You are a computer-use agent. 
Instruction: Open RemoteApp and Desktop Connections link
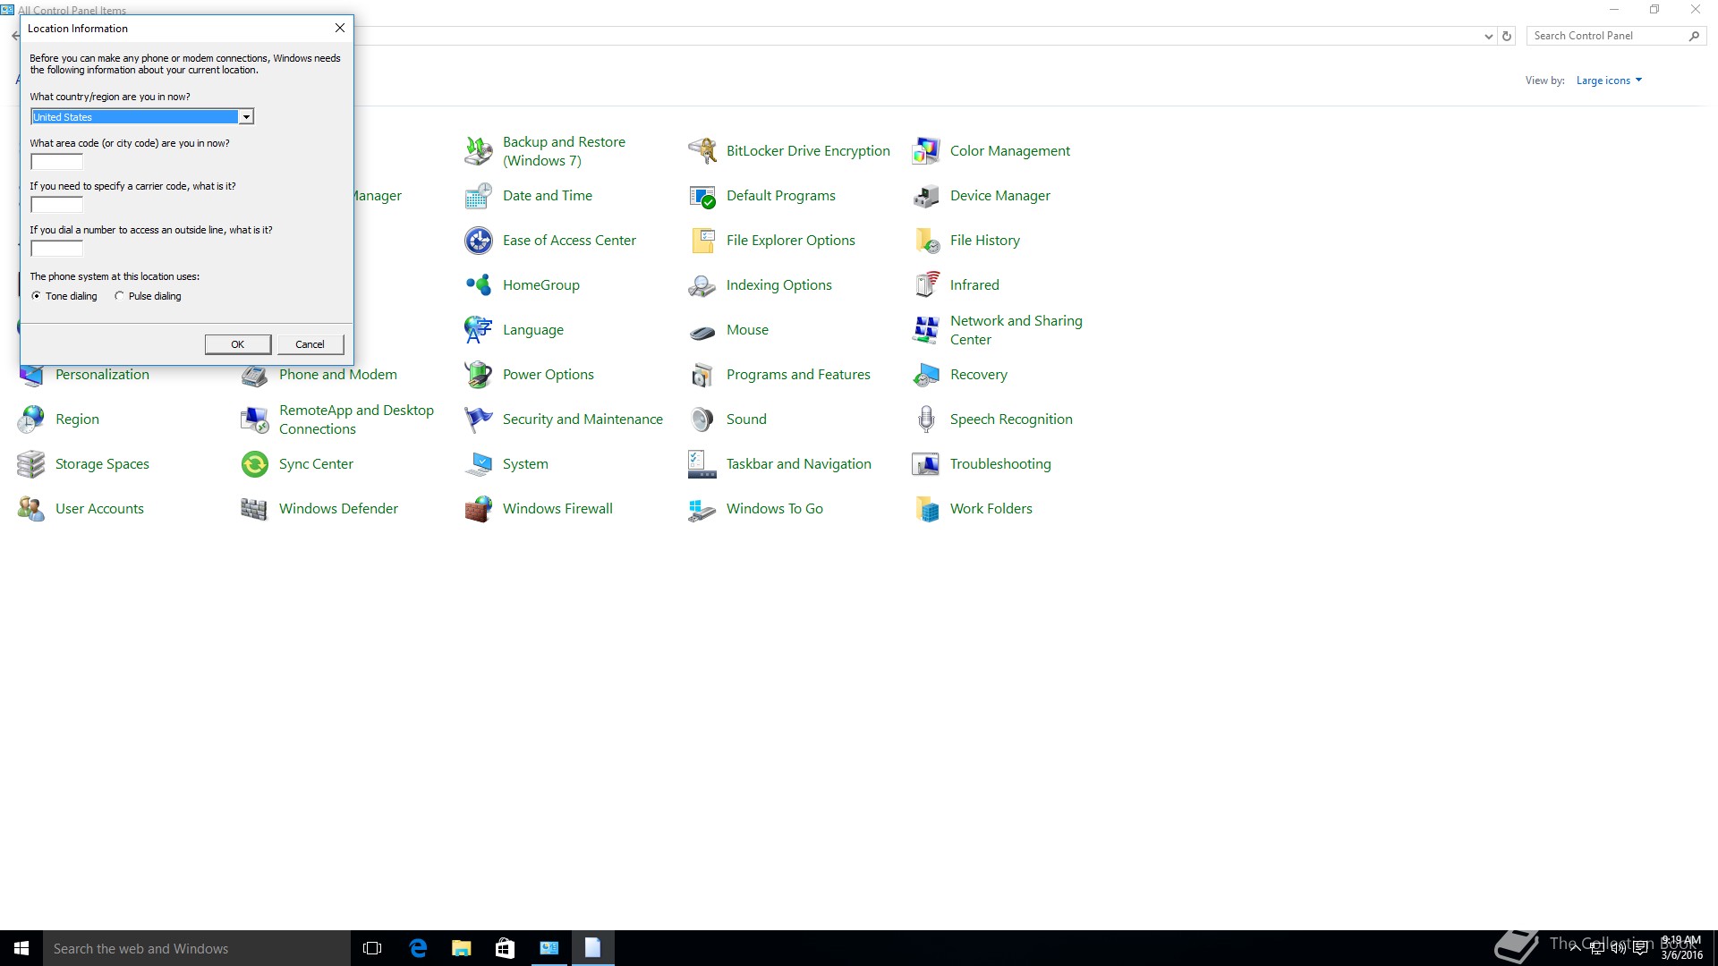point(356,419)
